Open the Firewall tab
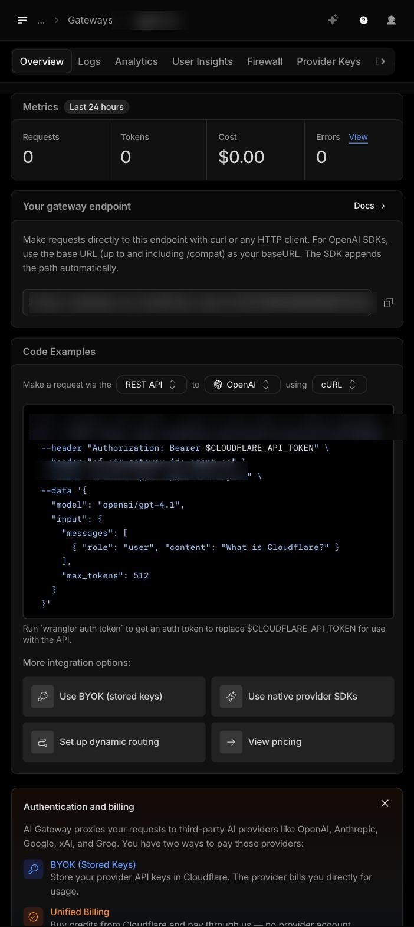The width and height of the screenshot is (414, 927). tap(265, 61)
